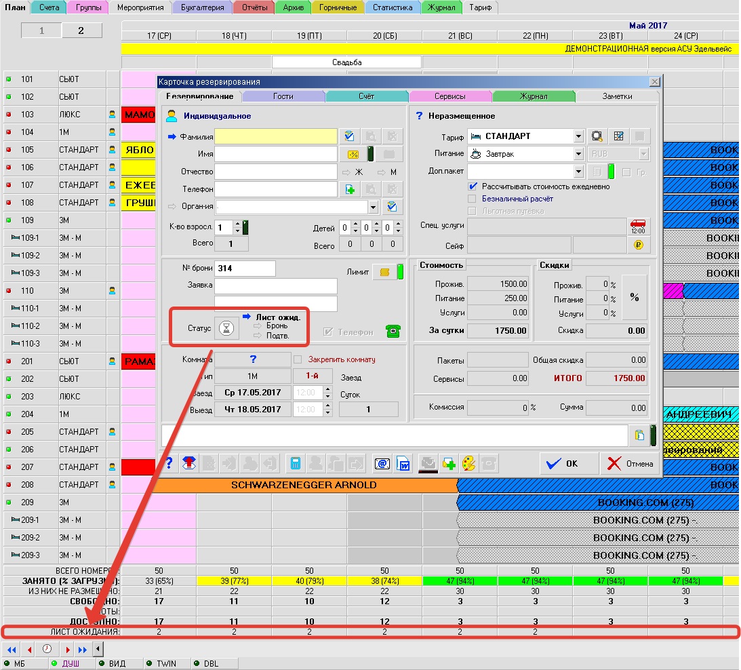
Task: Open the color palette icon in toolbar
Action: (x=468, y=463)
